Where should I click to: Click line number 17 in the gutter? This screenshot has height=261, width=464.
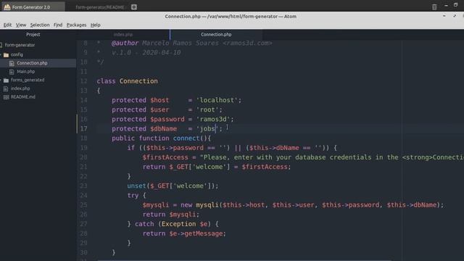coord(84,129)
